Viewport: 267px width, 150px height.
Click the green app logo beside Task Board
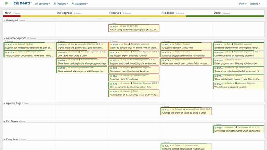click(6, 3)
